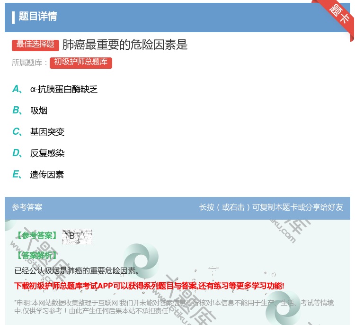
Task: Click the 题目详情 header title
Action: click(38, 16)
